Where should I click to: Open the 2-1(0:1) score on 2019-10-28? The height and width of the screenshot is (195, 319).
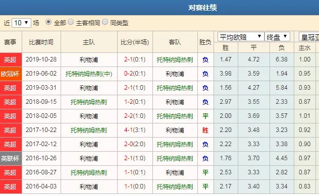pos(135,59)
